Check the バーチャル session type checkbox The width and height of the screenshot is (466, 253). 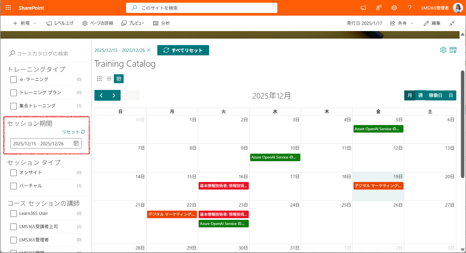tap(13, 186)
